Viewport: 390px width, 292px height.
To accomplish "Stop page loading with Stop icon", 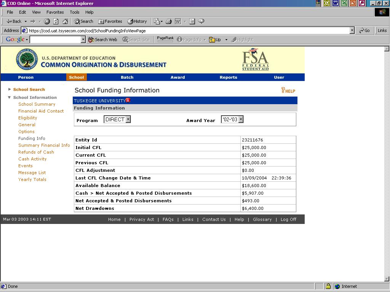I will [x=47, y=21].
